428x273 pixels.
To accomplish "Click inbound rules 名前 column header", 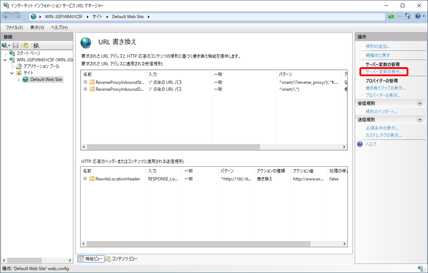I will [113, 74].
